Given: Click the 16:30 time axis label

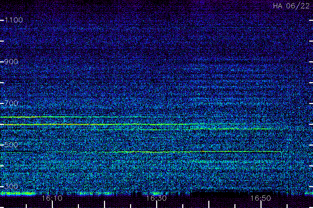Looking at the screenshot, I should [156, 198].
